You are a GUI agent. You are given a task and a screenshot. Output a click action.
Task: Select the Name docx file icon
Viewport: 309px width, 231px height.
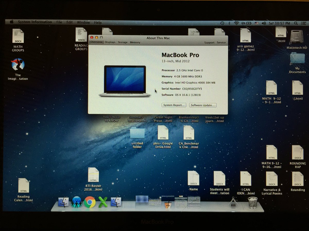[x=193, y=178]
